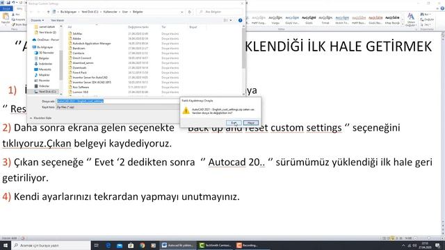Open the Dosya tab in Word
The image size is (445, 250).
(6, 8)
